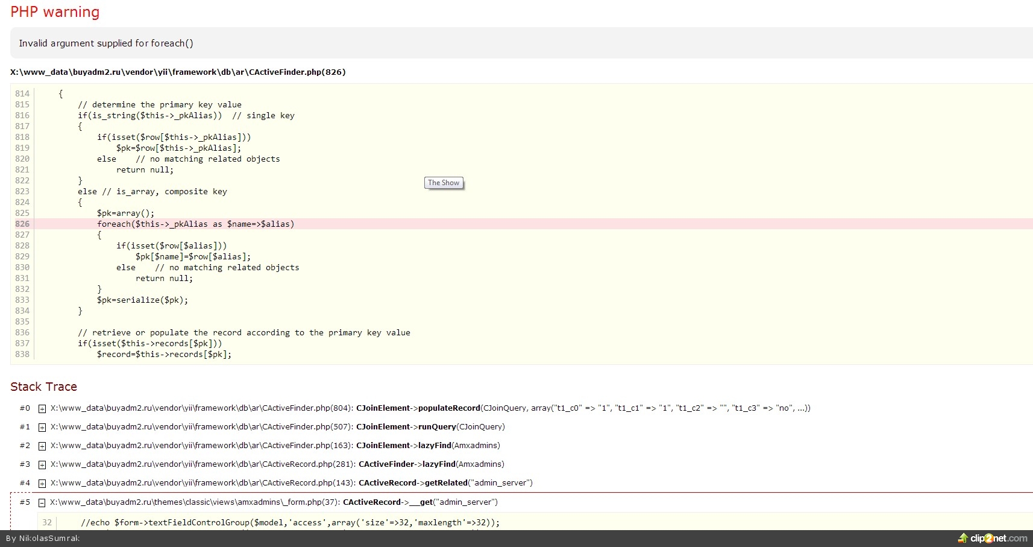Image resolution: width=1033 pixels, height=547 pixels.
Task: Click 'if(is_string($this->_pkAlias))' code line
Action: pos(150,115)
